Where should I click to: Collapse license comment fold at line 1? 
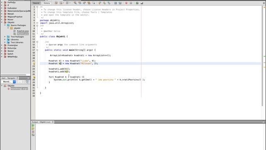pyautogui.click(x=37, y=7)
